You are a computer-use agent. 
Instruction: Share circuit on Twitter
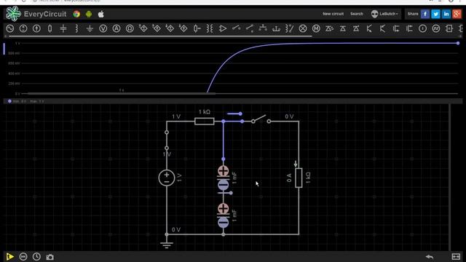pos(435,14)
